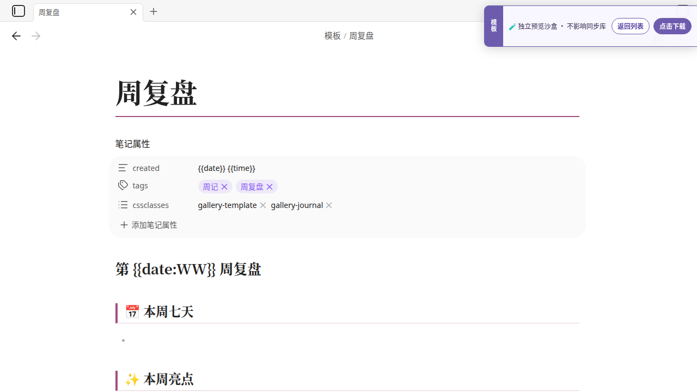Viewport: 697px width, 392px height.
Task: Click the sparkles emoji in 本周亮点
Action: click(x=132, y=379)
